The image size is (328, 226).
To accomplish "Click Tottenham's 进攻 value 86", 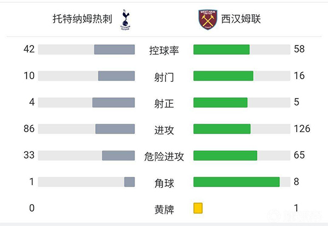I will (x=29, y=129).
